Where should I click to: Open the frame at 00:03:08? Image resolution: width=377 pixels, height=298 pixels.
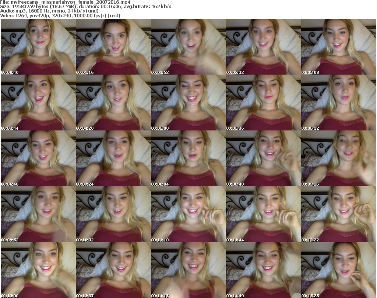339,47
